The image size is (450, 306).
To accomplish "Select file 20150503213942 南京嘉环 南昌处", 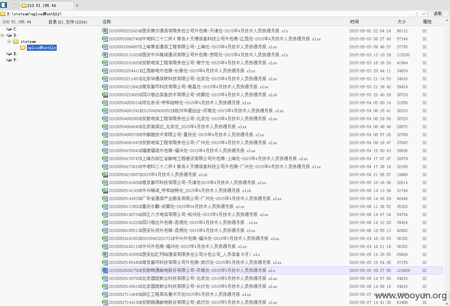I will pos(189,87).
